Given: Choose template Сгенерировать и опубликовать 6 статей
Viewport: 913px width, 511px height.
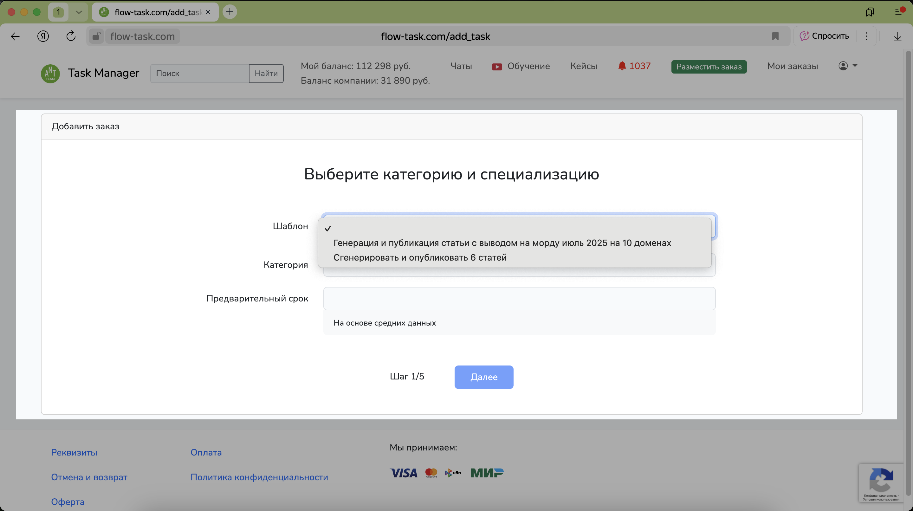Looking at the screenshot, I should point(420,258).
